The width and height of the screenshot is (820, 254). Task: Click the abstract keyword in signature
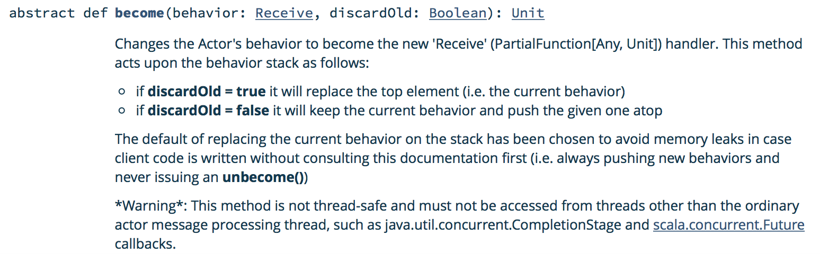pyautogui.click(x=42, y=13)
